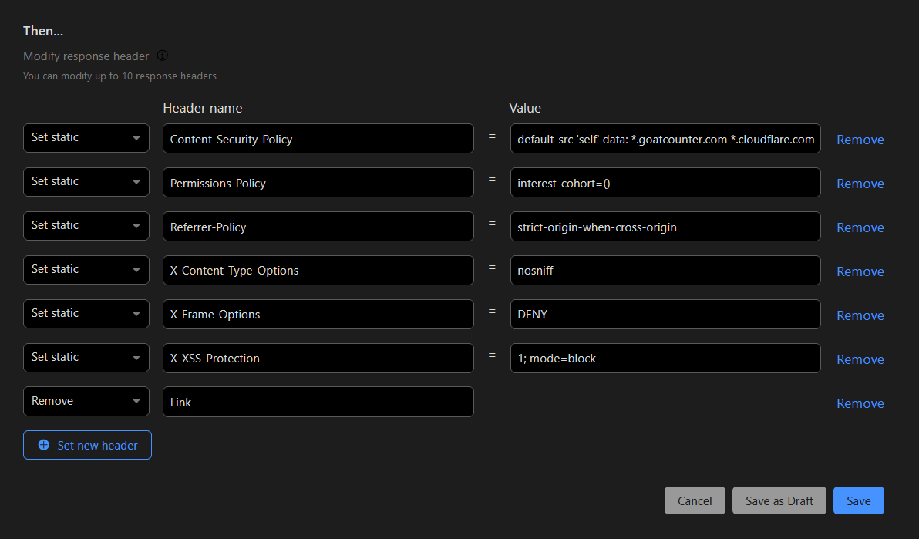Open the Set static dropdown for X-Content-Type-Options
This screenshot has width=919, height=539.
[x=86, y=270]
